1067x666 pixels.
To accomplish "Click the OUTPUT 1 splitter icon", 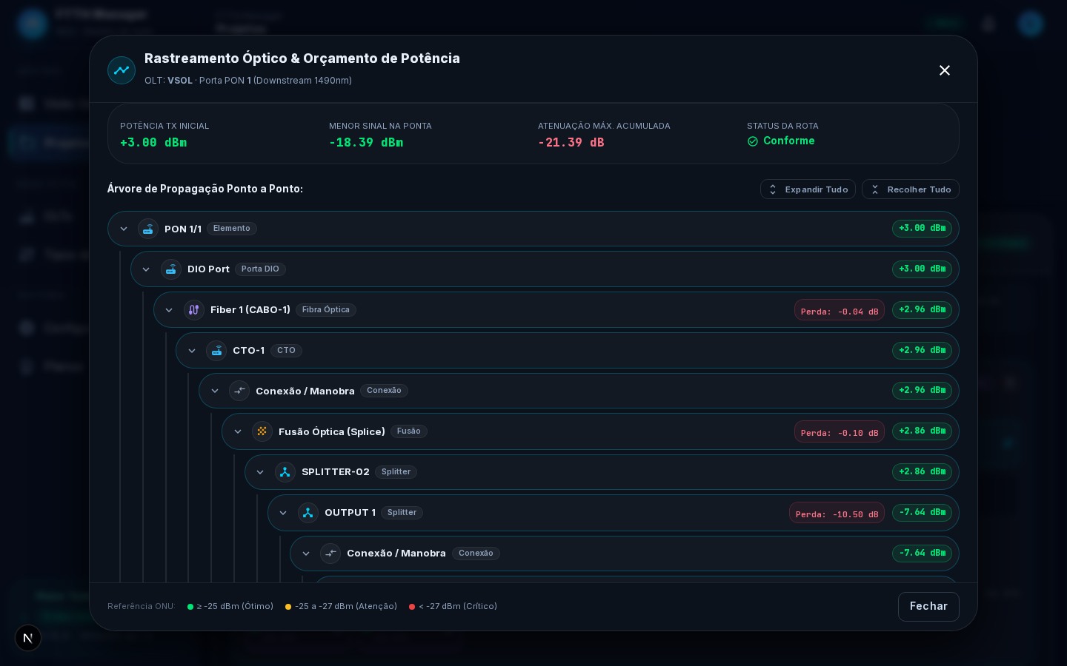I will [308, 513].
